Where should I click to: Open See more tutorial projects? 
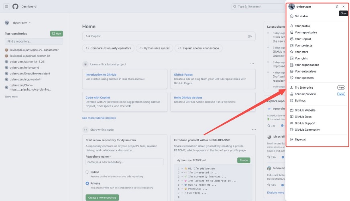[x=99, y=118]
